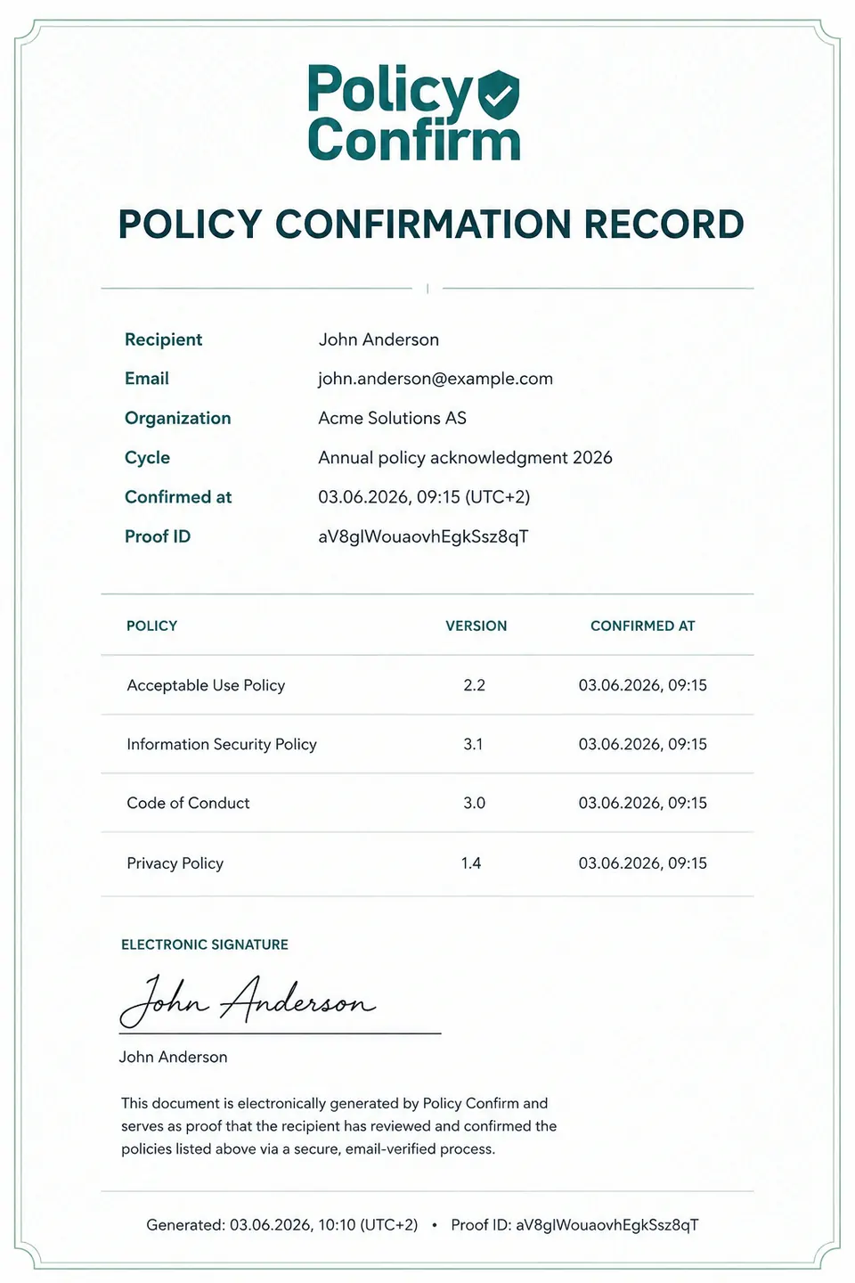Screen dimensions: 855x1283
Task: Click the john.anderson@example.com email address
Action: tap(436, 379)
